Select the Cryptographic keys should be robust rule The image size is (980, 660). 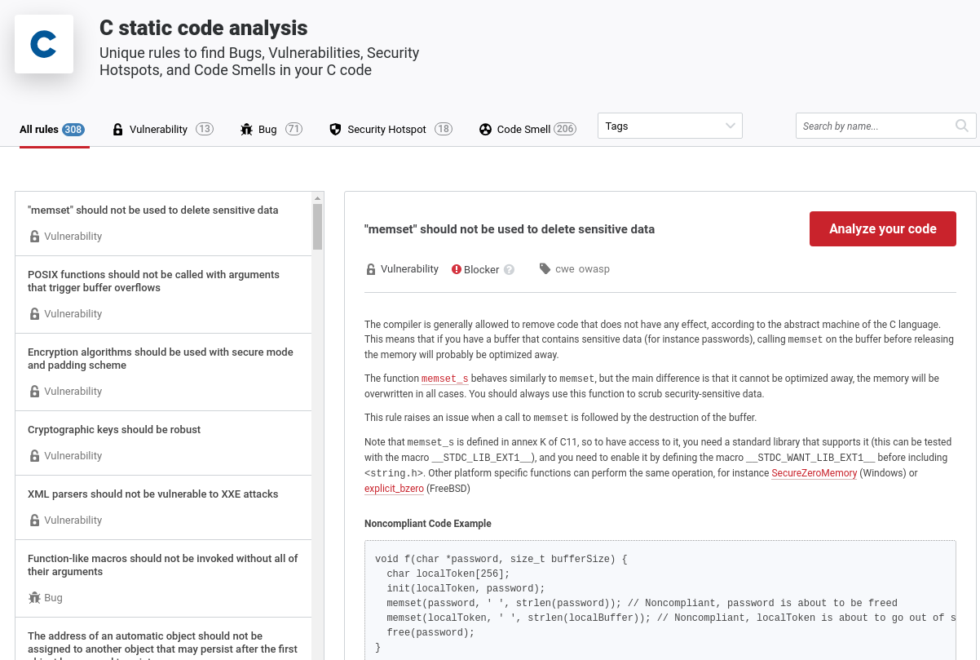pyautogui.click(x=113, y=429)
